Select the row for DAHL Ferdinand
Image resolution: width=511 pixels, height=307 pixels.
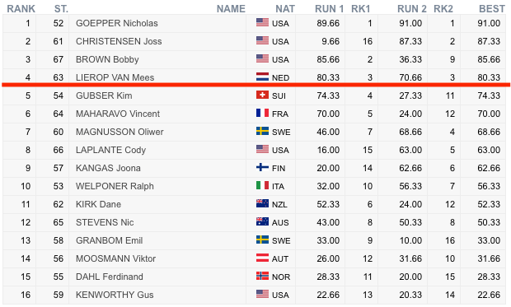(x=254, y=277)
